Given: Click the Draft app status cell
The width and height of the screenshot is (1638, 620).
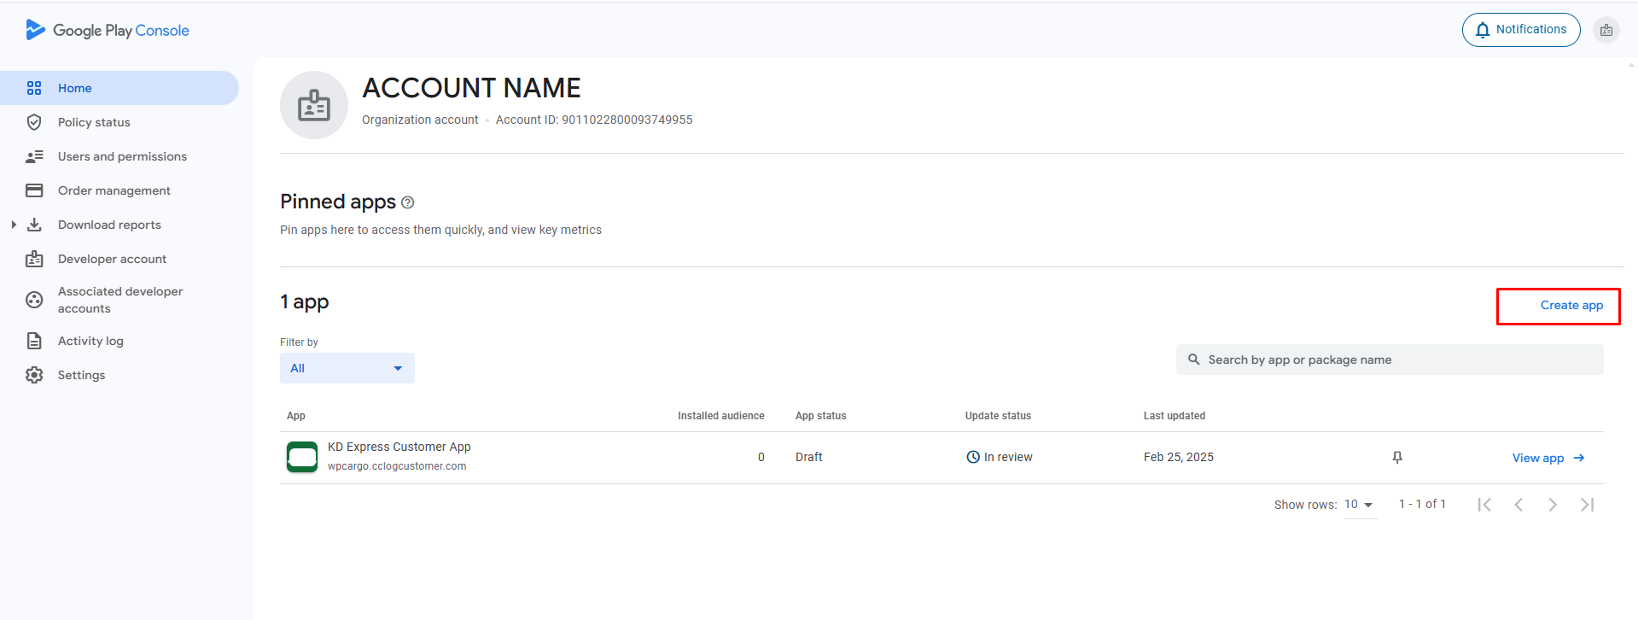Looking at the screenshot, I should (809, 457).
